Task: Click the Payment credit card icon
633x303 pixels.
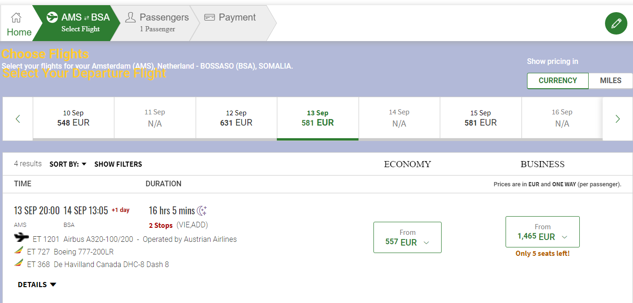Action: 210,17
